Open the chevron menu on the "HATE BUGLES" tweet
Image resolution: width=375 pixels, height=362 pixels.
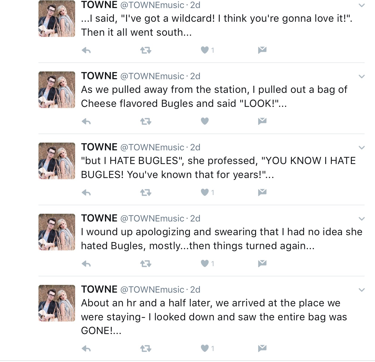(362, 148)
